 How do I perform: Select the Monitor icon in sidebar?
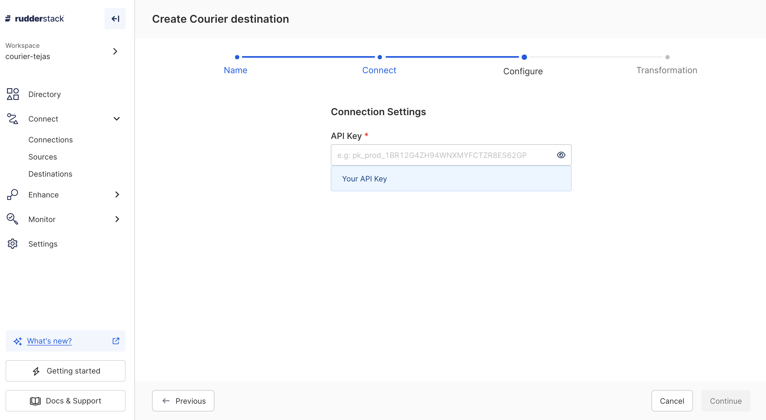pos(12,219)
